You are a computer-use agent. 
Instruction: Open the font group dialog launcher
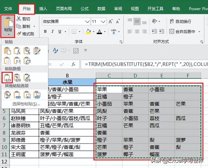(121, 42)
